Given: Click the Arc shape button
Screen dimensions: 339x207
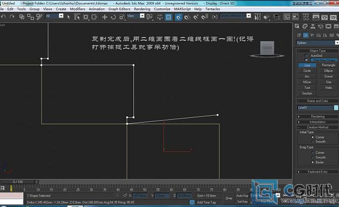Looking at the screenshot, I should [307, 77].
